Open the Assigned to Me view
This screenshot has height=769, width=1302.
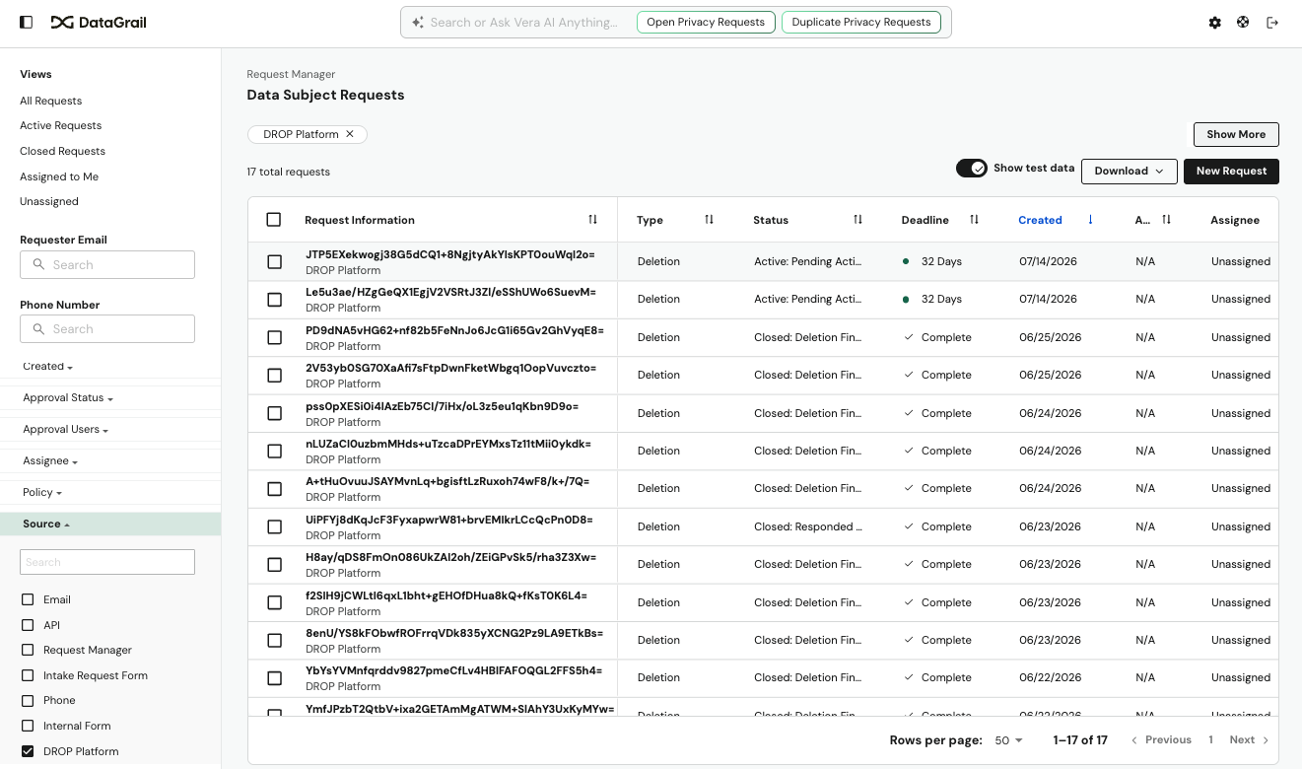click(x=59, y=176)
